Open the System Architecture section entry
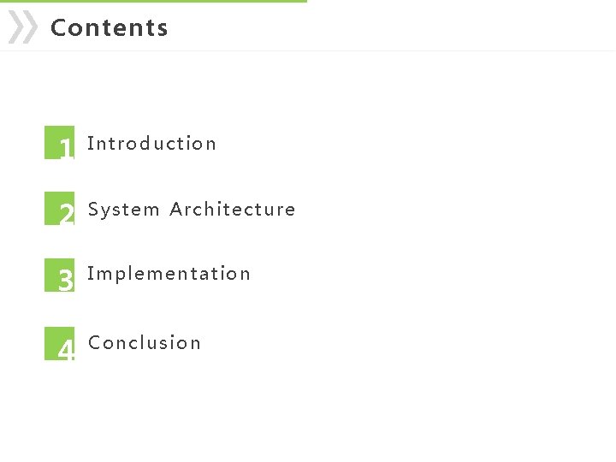The image size is (616, 462). coord(192,210)
